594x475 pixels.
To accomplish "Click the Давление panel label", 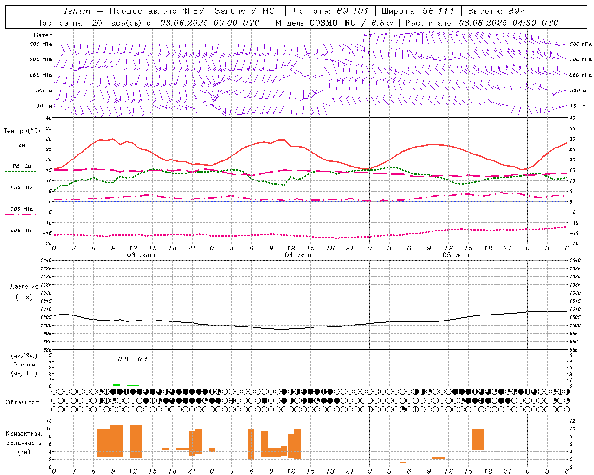I will tap(24, 287).
